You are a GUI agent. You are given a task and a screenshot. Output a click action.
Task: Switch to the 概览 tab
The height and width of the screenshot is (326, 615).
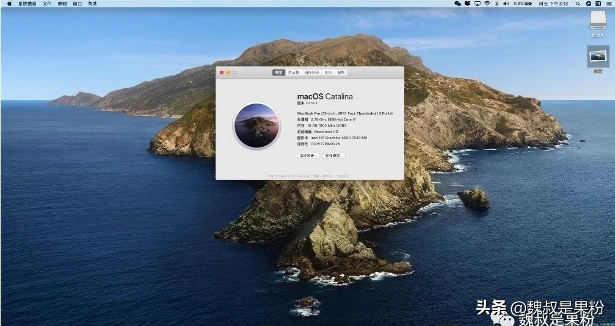[278, 73]
